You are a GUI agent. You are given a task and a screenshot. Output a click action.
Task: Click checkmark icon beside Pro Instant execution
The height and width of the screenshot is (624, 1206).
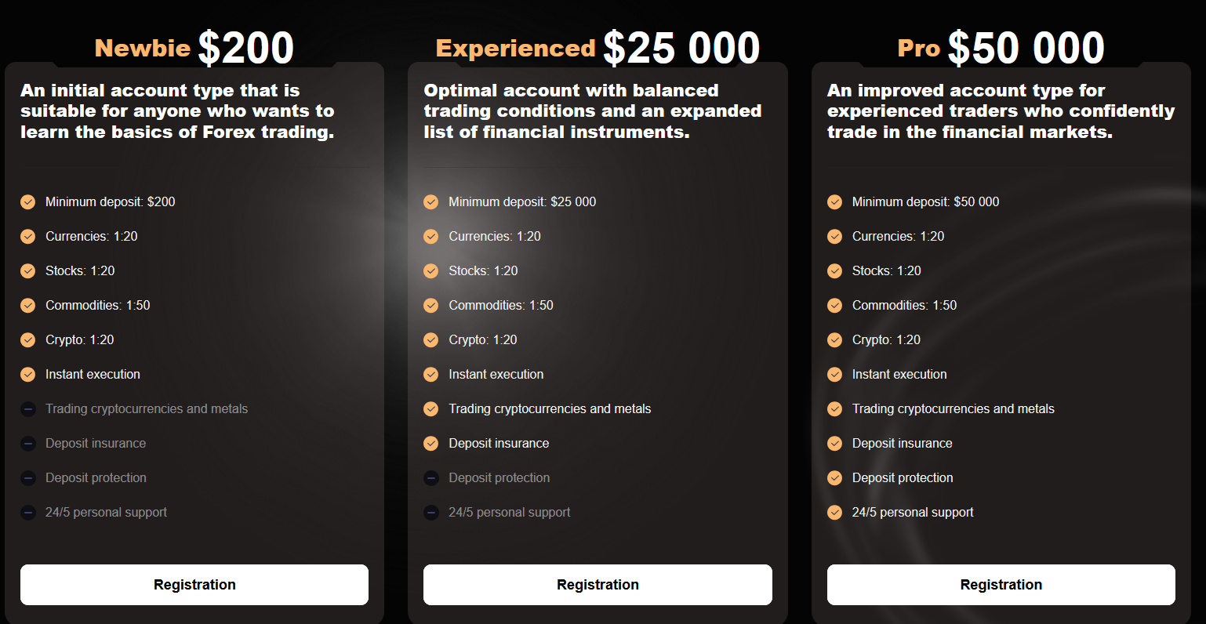tap(835, 375)
